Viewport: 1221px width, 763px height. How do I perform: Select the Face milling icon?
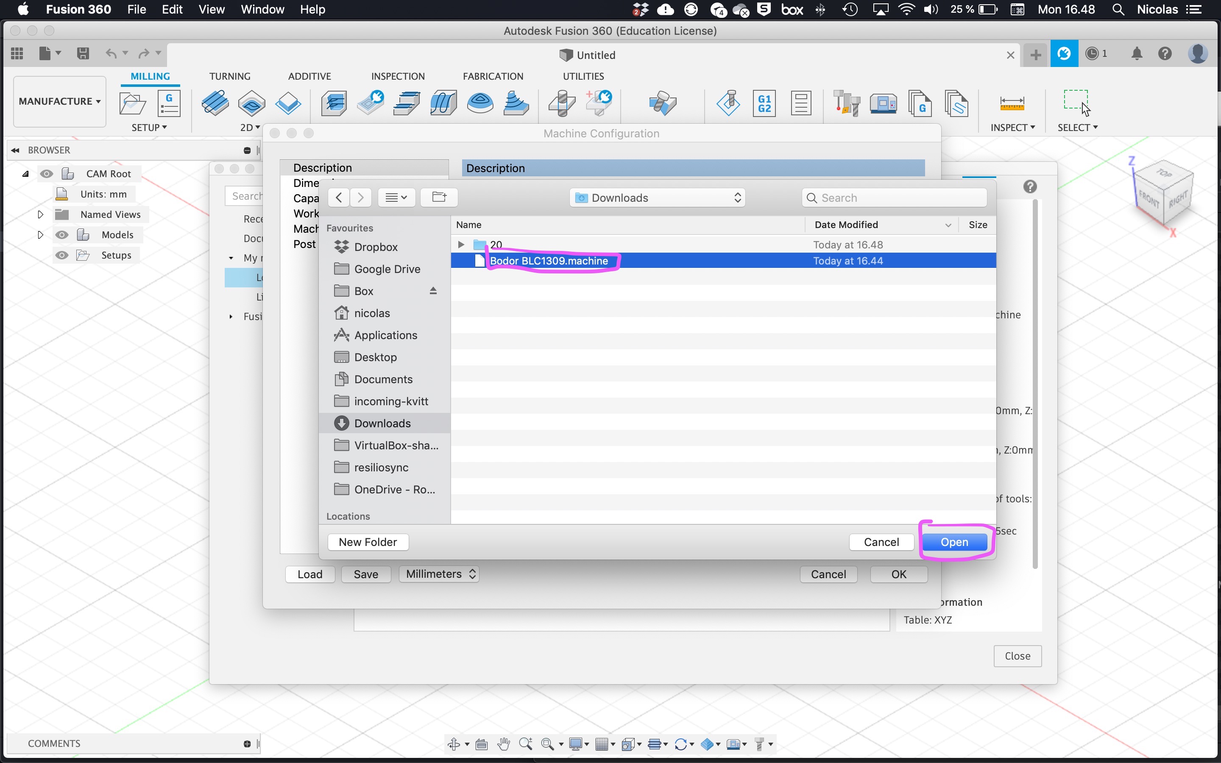click(x=288, y=103)
